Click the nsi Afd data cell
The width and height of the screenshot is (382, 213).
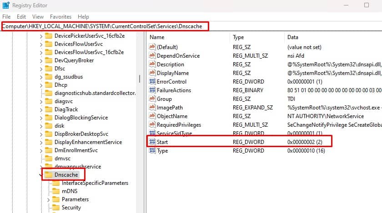click(296, 56)
